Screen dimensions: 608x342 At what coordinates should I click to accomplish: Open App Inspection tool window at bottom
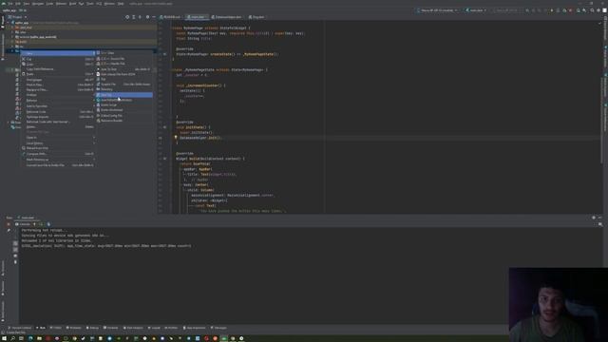[x=194, y=328]
